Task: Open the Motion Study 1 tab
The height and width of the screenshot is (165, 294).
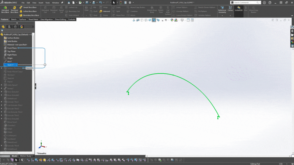Action: [26, 156]
